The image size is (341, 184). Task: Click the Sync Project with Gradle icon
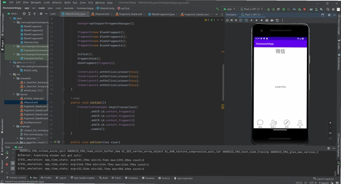(311, 9)
